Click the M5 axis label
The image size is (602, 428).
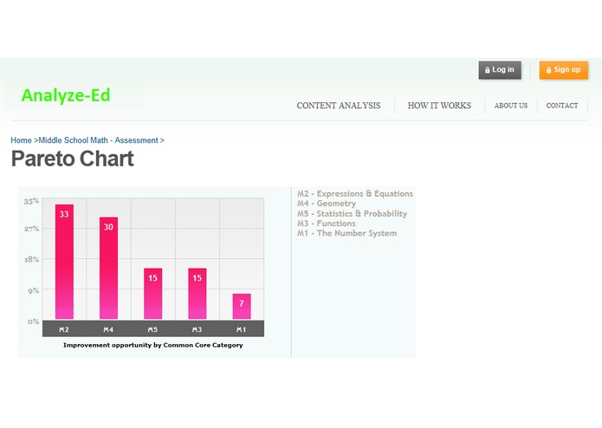(x=152, y=329)
